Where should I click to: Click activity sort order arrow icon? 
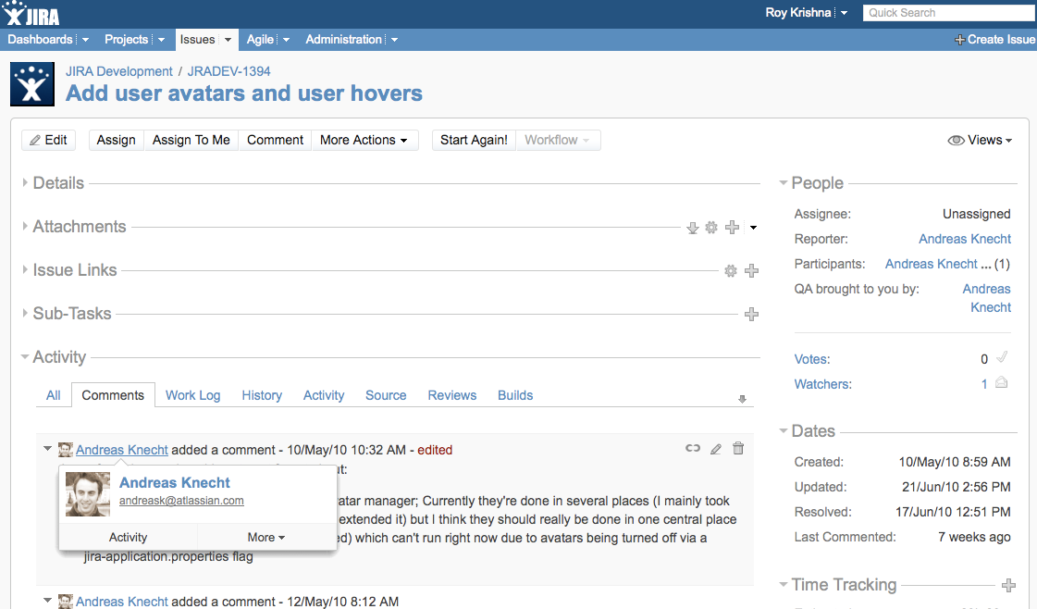click(742, 399)
